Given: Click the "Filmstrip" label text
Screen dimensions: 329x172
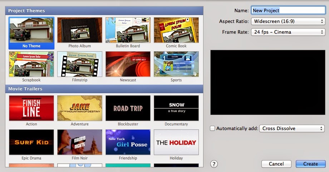Looking at the screenshot, I should coord(80,80).
